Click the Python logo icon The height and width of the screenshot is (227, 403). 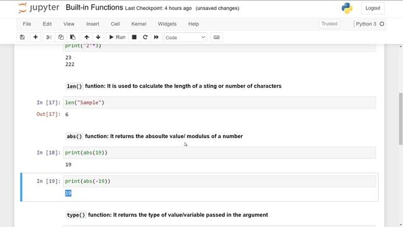click(x=347, y=8)
